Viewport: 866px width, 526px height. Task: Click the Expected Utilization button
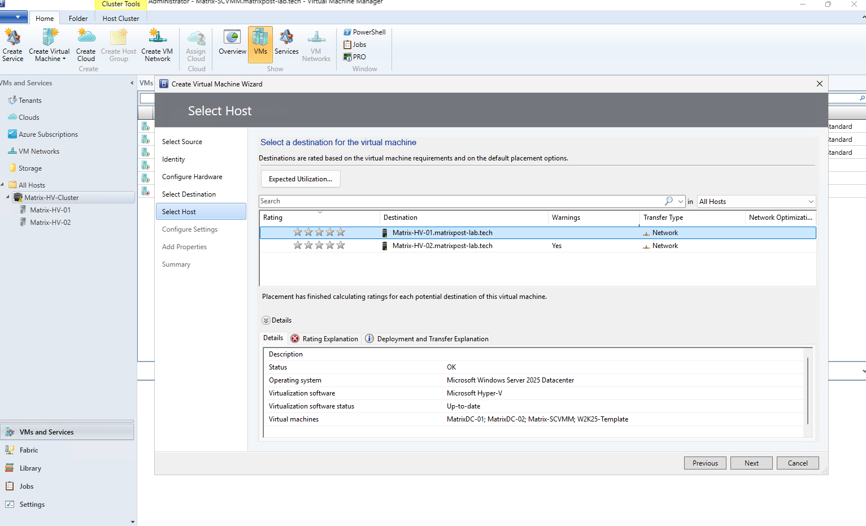point(301,179)
